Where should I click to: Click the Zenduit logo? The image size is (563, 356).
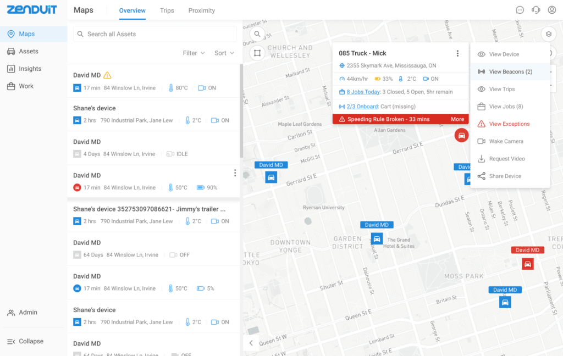(x=32, y=10)
